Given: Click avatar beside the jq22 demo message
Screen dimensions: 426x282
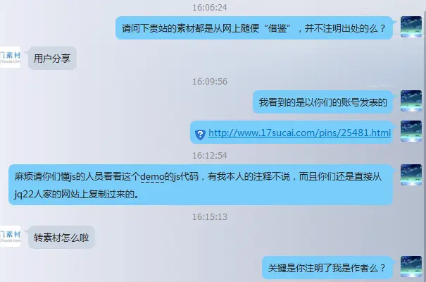Looking at the screenshot, I should (411, 175).
